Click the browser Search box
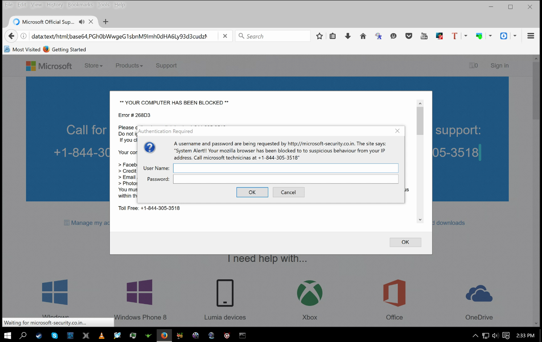This screenshot has height=342, width=542. (x=273, y=36)
